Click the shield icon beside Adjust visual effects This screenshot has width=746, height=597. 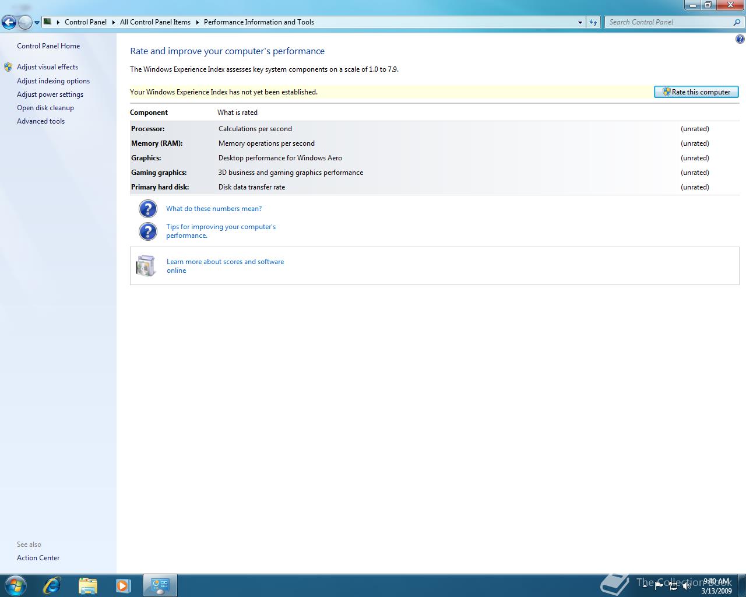click(8, 67)
